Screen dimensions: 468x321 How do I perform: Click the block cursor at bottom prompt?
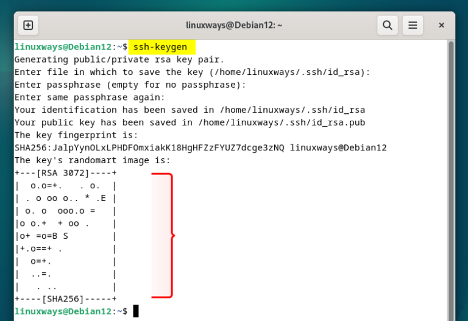[x=136, y=311]
